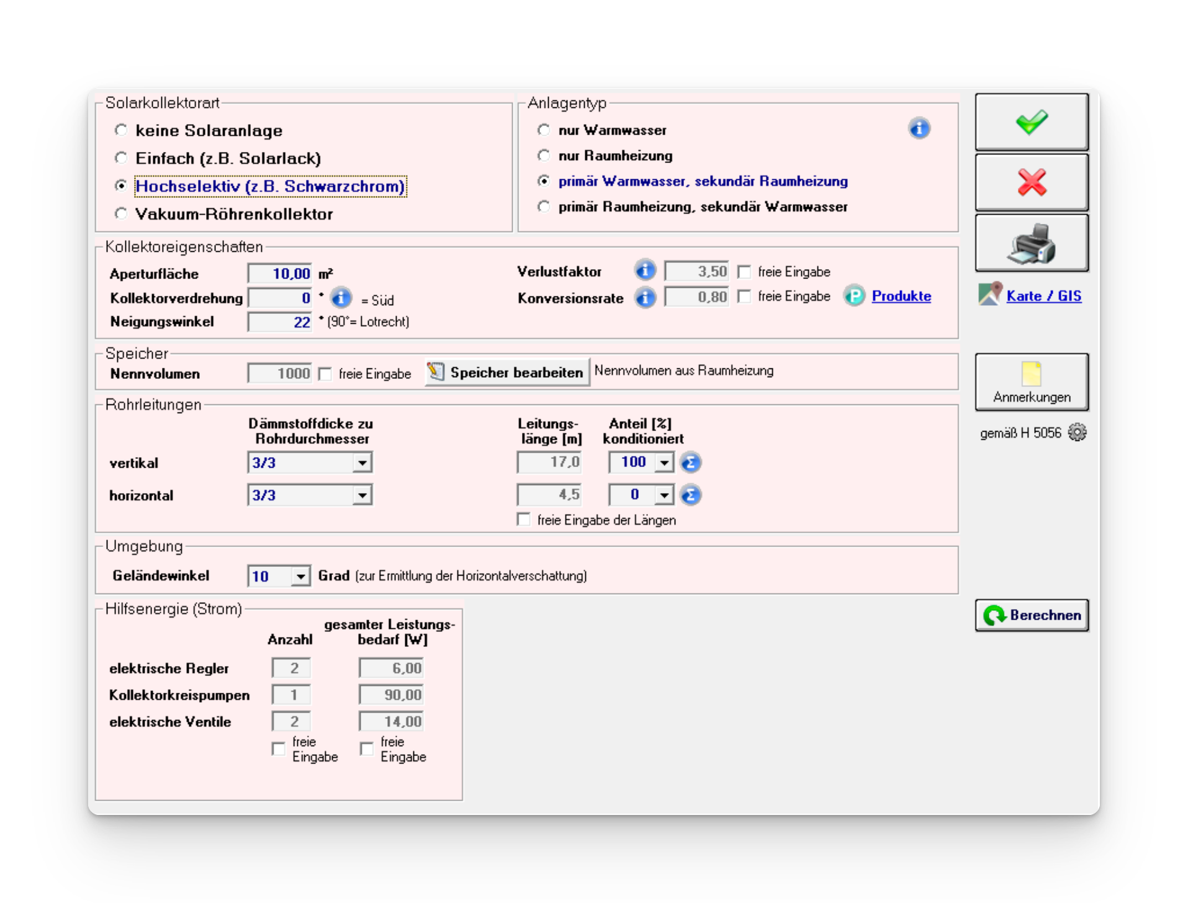Tick freie Eingabe for Nennvolumen
Viewport: 1188px width, 903px height.
coord(325,374)
